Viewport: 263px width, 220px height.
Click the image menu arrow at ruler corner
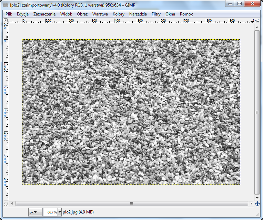point(6,20)
